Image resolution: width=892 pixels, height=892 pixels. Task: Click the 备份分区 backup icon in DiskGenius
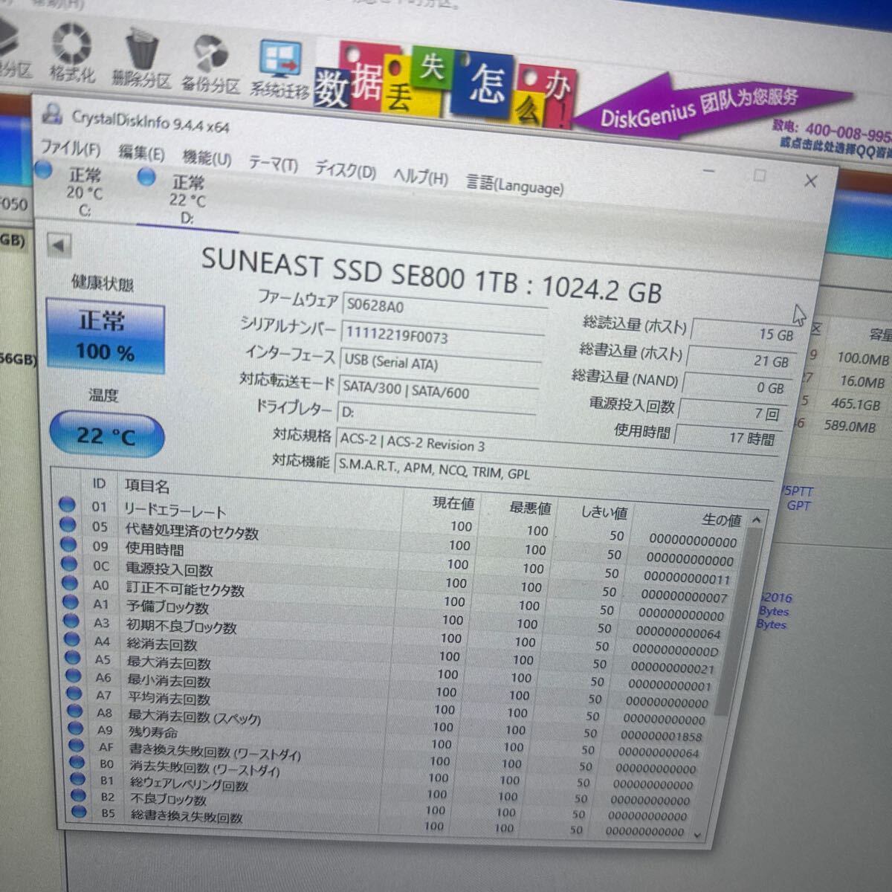click(210, 63)
